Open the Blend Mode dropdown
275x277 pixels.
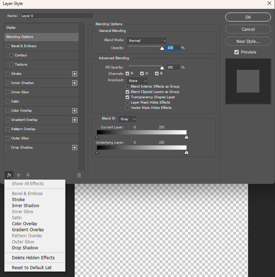tap(147, 41)
